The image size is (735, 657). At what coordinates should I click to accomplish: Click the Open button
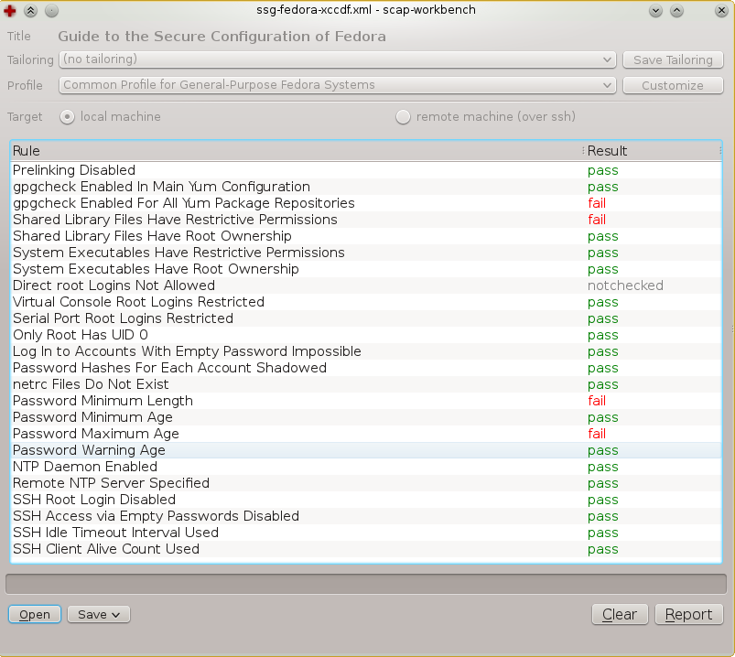(35, 615)
